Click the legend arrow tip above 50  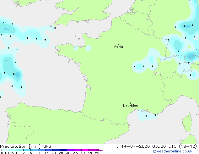pos(99,150)
